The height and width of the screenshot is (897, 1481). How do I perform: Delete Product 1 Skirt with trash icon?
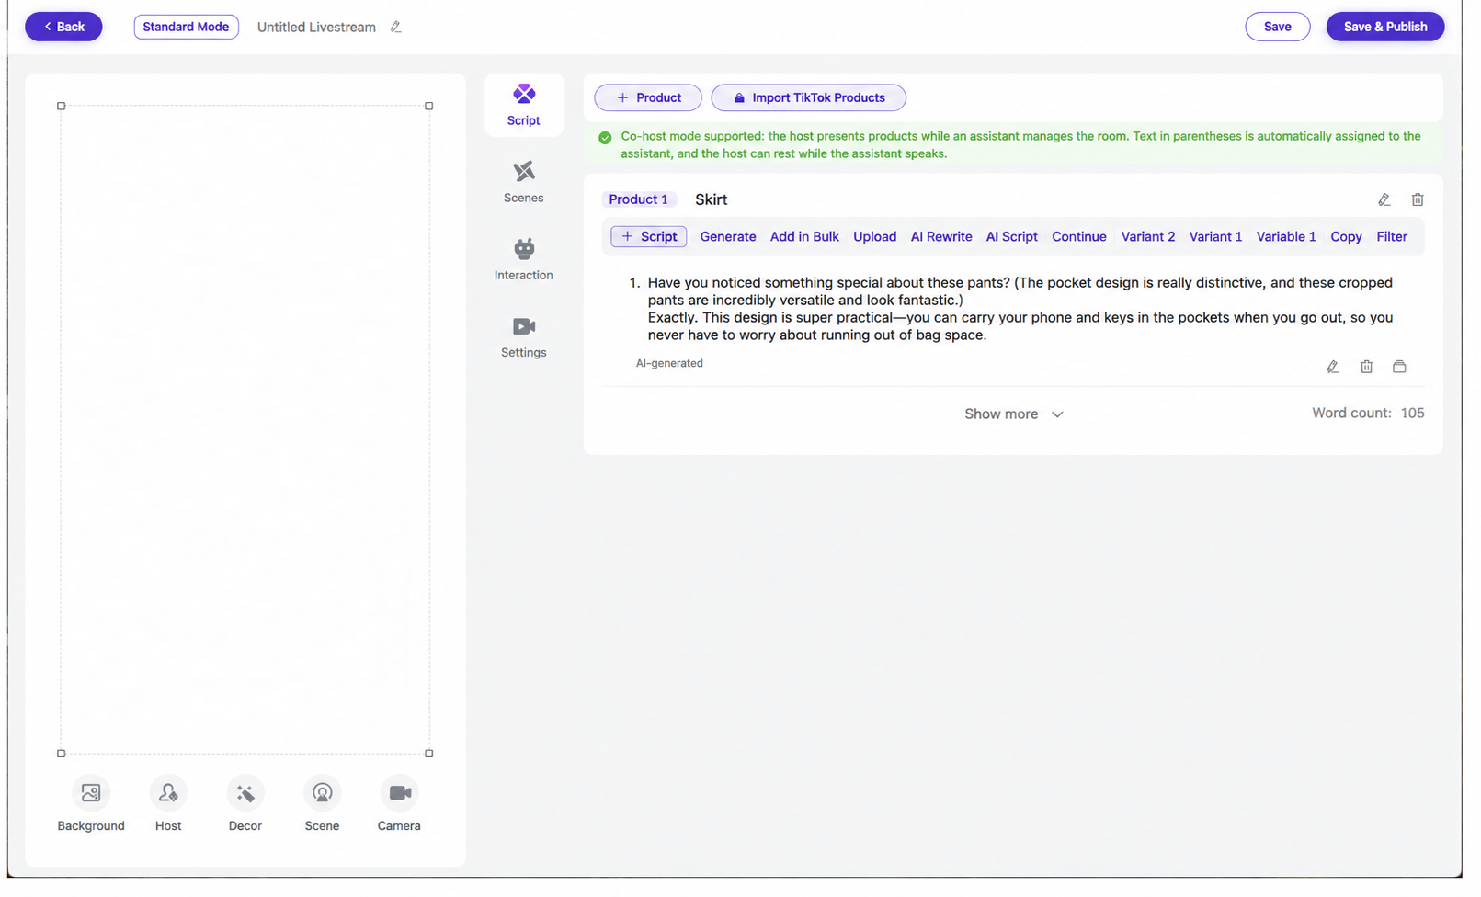pos(1418,199)
